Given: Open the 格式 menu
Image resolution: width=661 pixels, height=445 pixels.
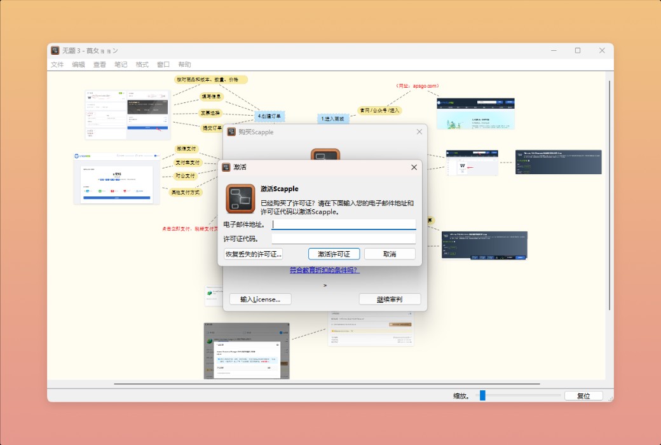Looking at the screenshot, I should click(141, 64).
